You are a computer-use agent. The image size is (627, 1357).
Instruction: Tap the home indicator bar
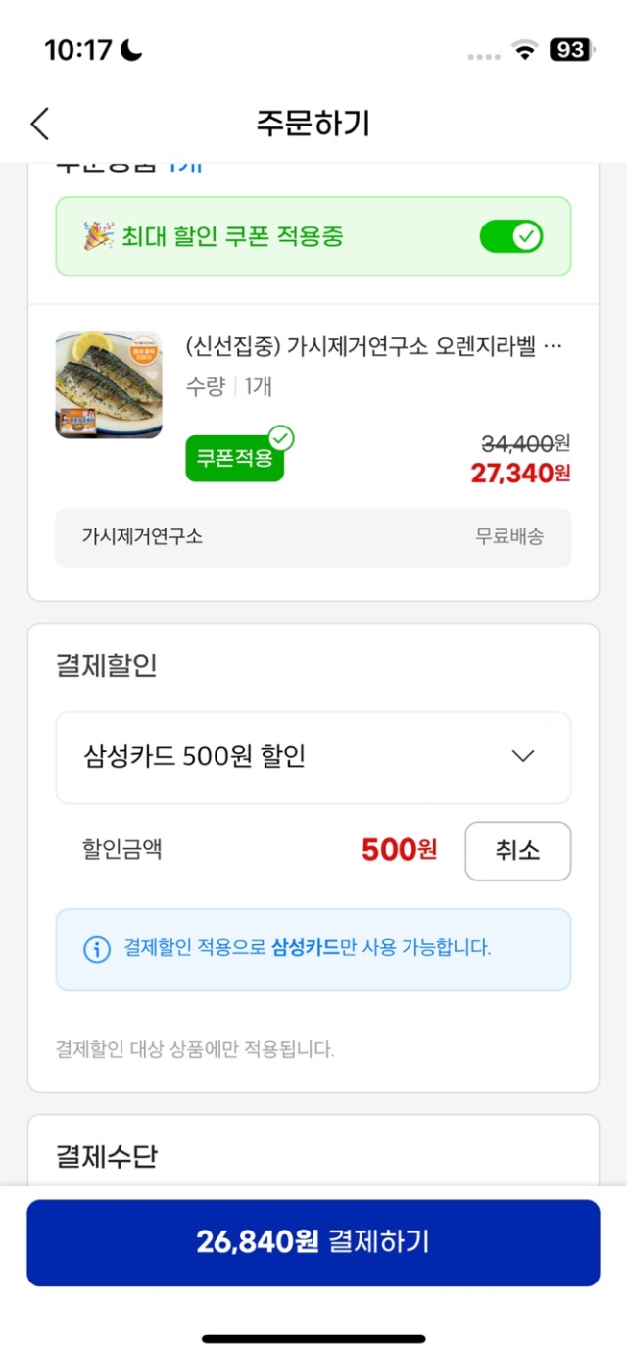pos(313,1338)
